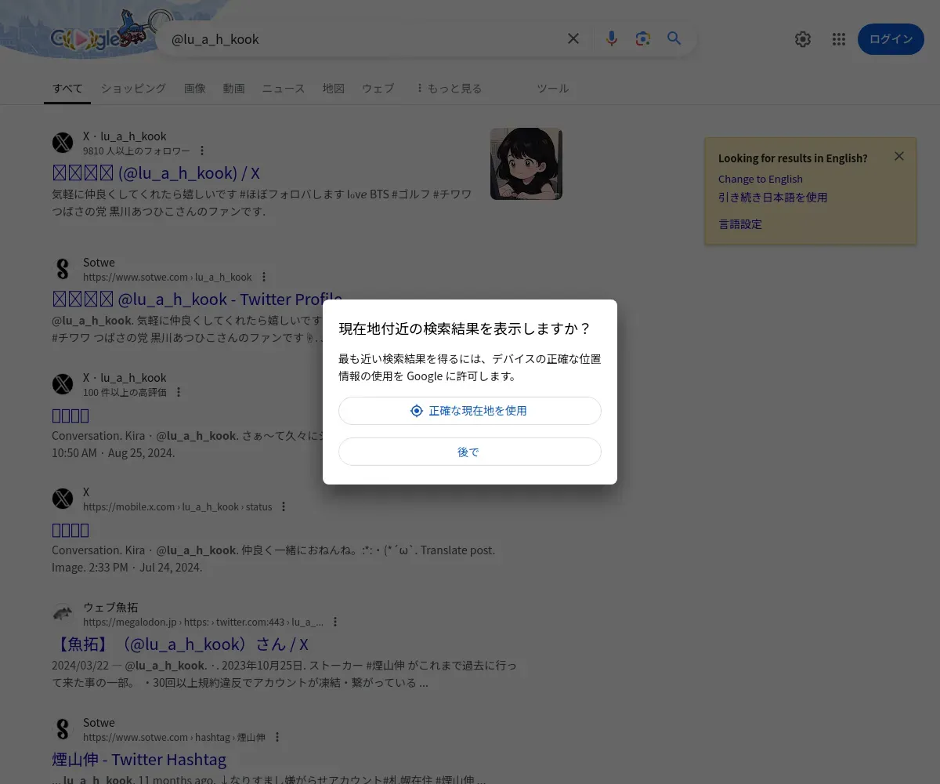Click X favicon of mobile.x.com result
Viewport: 940px width, 784px height.
pos(63,499)
